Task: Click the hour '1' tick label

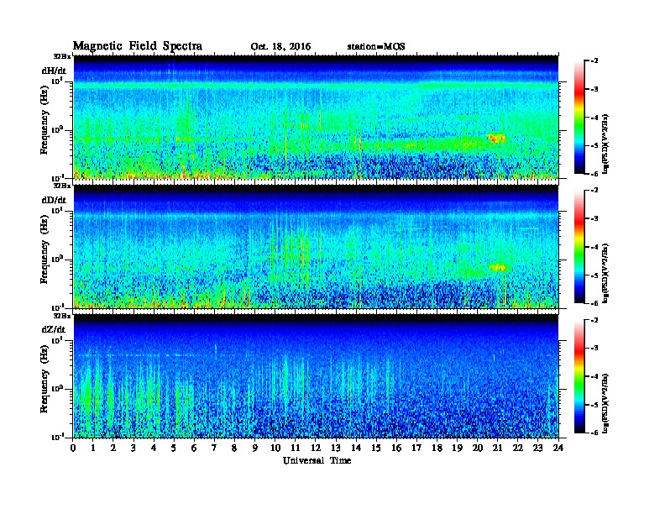Action: pyautogui.click(x=93, y=448)
